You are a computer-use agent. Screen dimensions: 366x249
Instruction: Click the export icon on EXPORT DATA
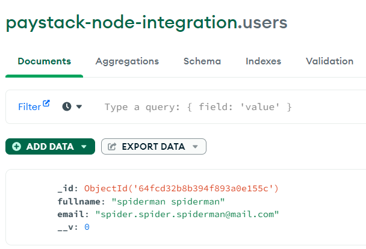coord(112,147)
